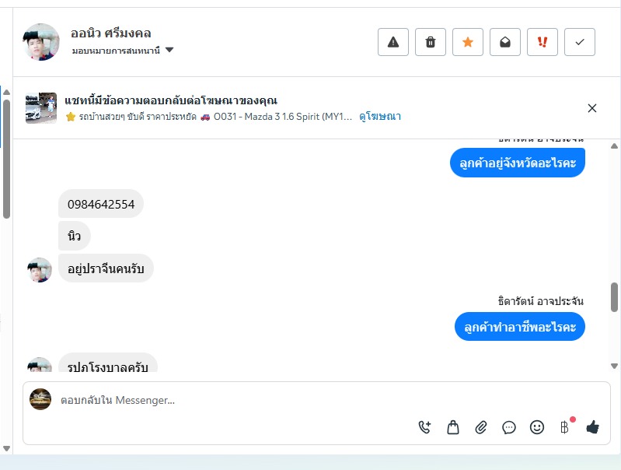Toggle the orange star follow-up marker
Viewport: 621px width, 470px height.
(x=468, y=42)
